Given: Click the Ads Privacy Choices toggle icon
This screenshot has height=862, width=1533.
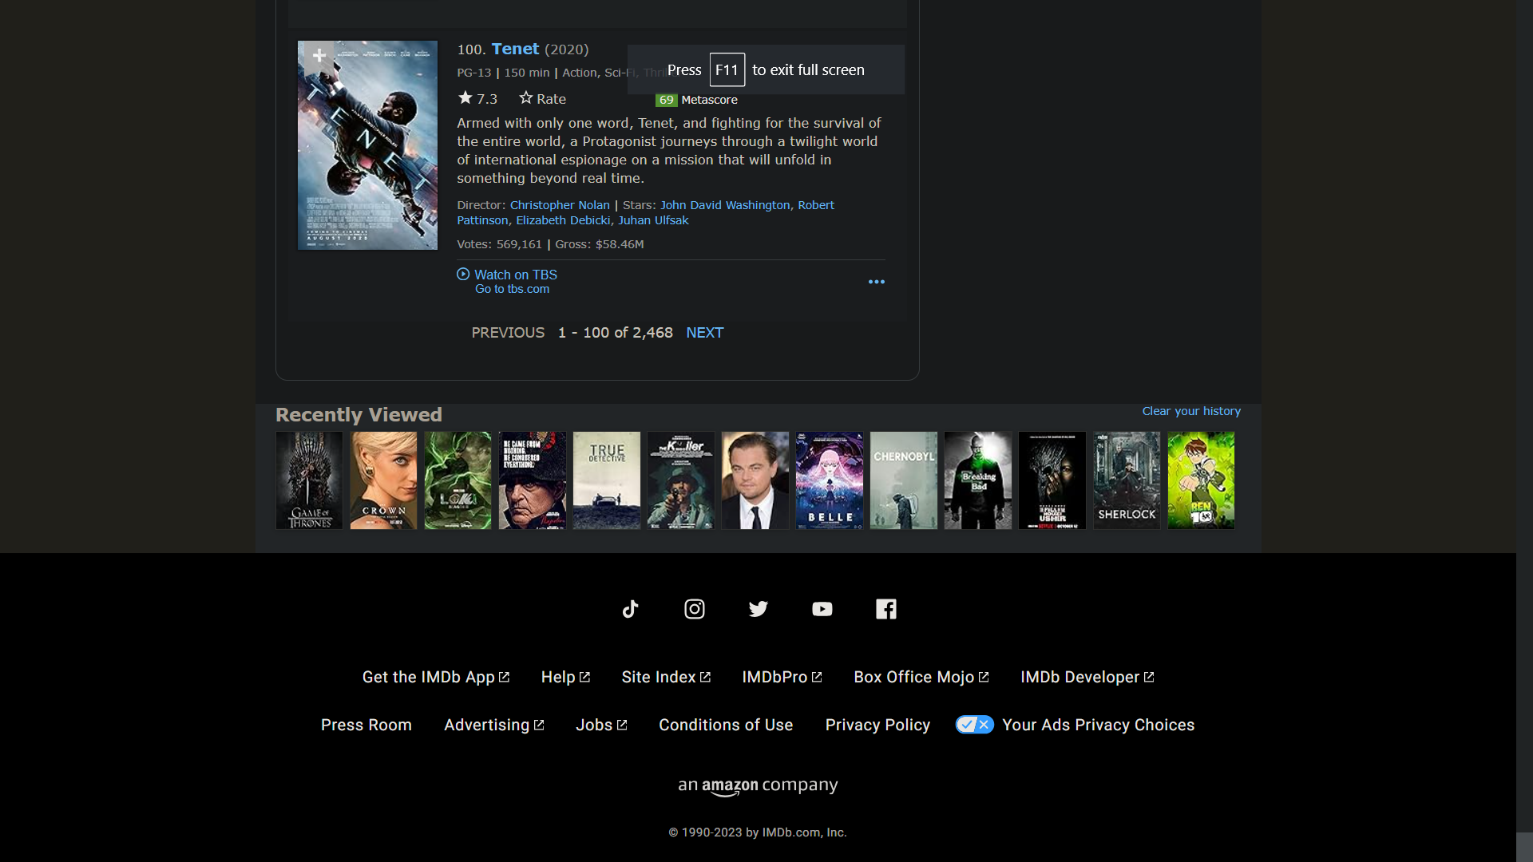Looking at the screenshot, I should coord(975,725).
